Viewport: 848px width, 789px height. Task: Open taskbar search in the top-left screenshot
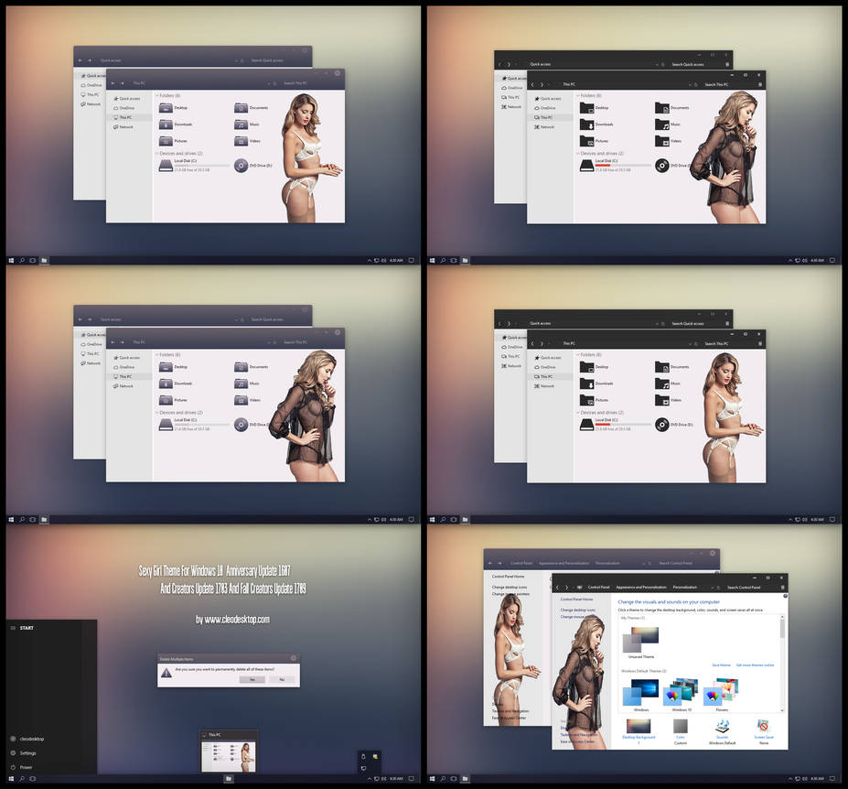[22, 260]
